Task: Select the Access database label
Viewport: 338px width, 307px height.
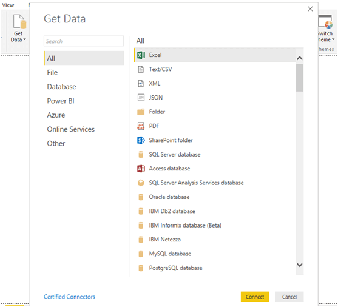Action: coord(170,169)
